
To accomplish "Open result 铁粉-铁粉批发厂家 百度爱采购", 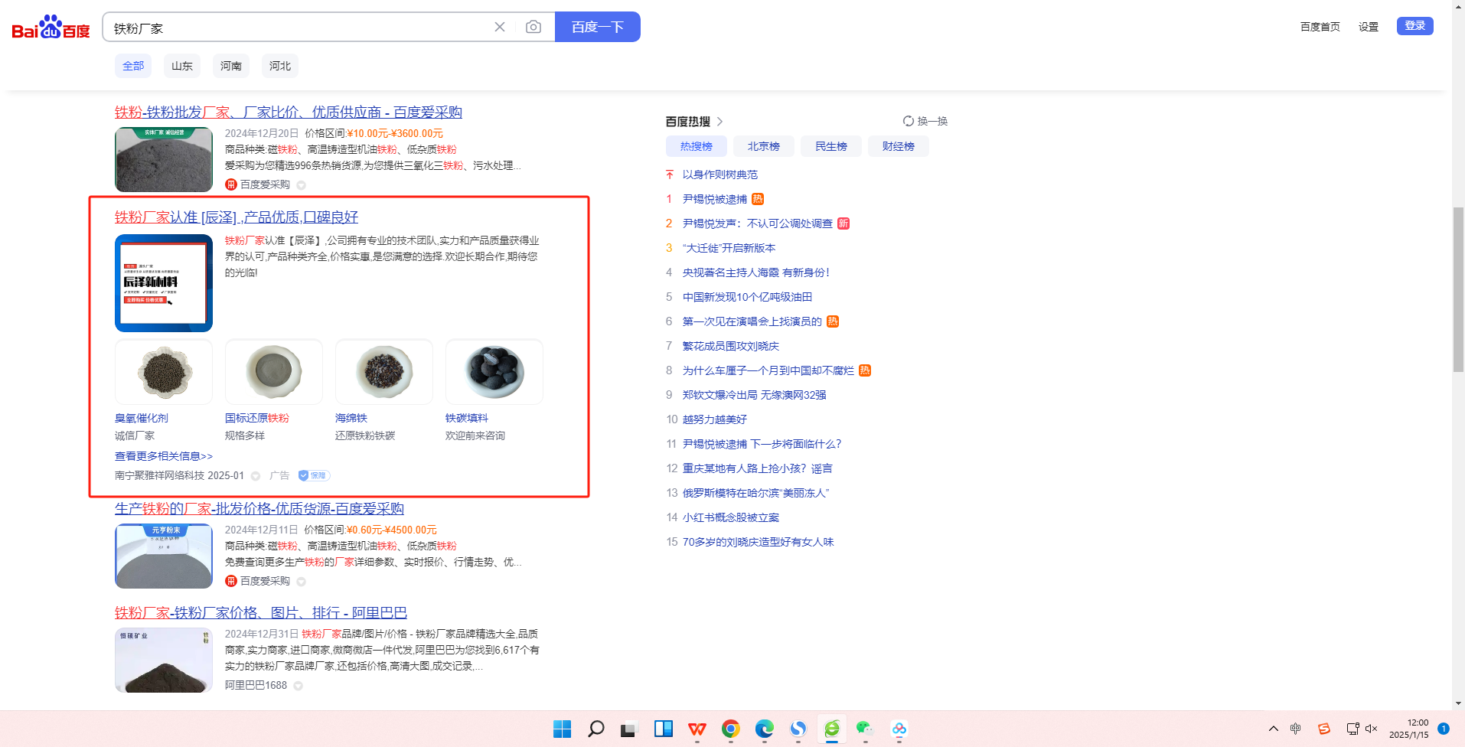I will (x=289, y=113).
